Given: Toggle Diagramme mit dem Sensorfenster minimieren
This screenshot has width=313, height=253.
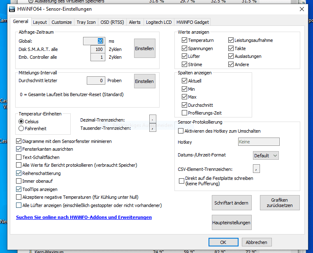Looking at the screenshot, I should (19, 141).
